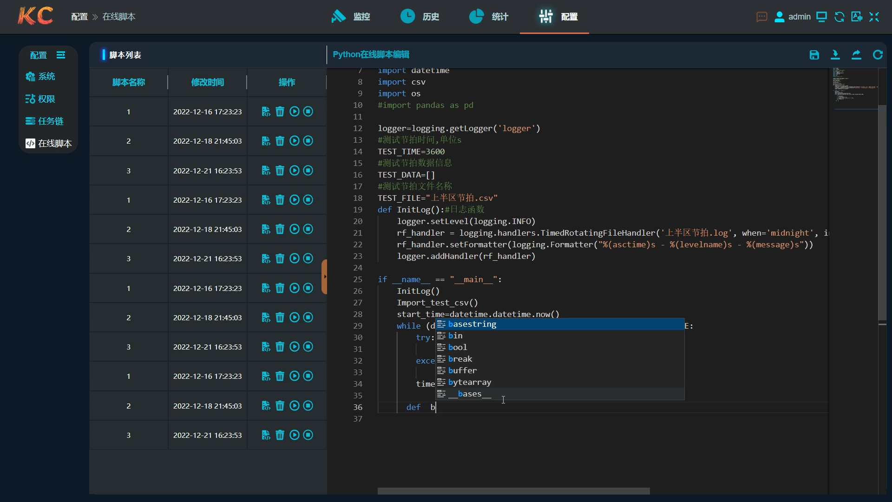
Task: Sort by the 脚本名称 column header
Action: point(129,82)
